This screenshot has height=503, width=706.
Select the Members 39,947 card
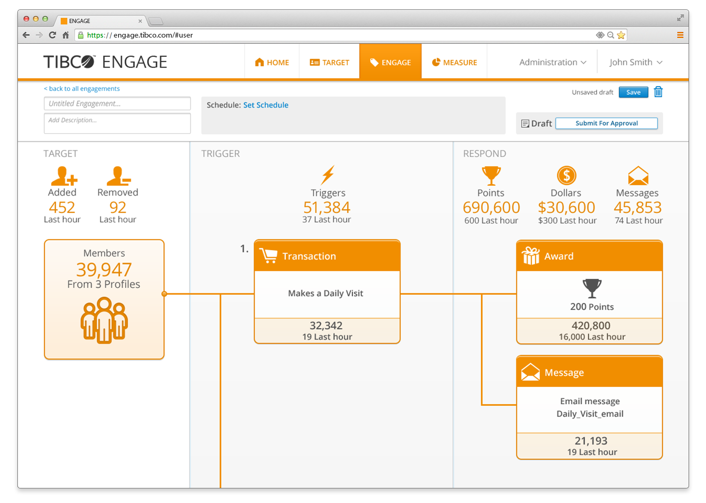[104, 299]
